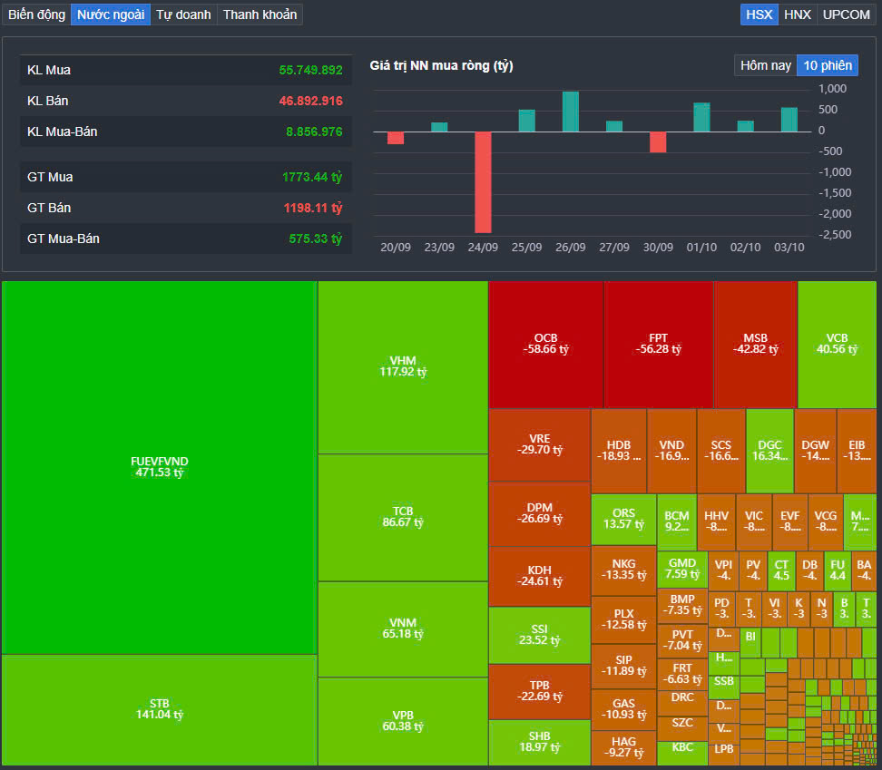Click the 30/09 red bar in chart
The height and width of the screenshot is (770, 882).
(x=658, y=142)
